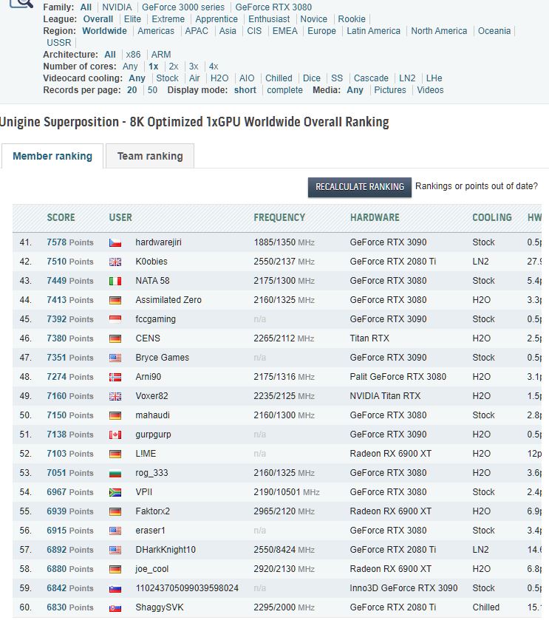Set number of cores to 2x
Image resolution: width=549 pixels, height=620 pixels.
tap(174, 67)
